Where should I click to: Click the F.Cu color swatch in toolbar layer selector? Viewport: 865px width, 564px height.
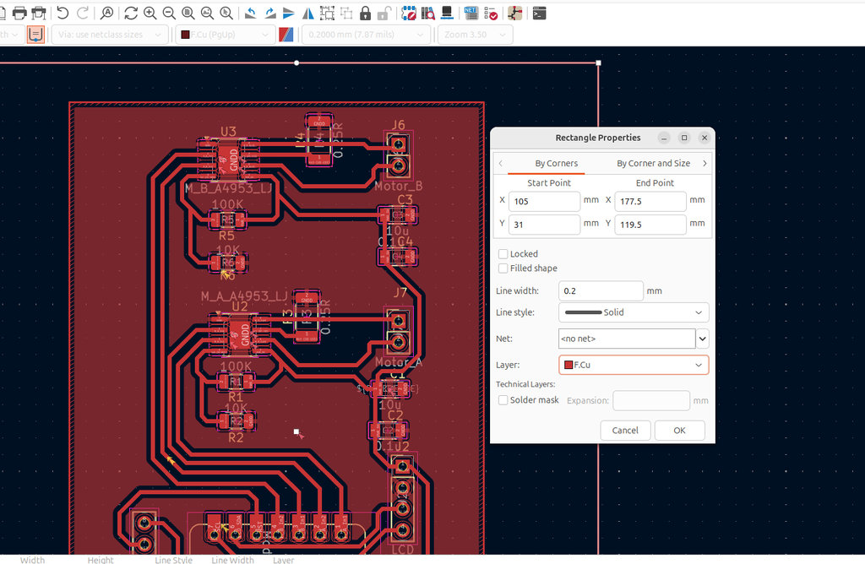(x=185, y=35)
